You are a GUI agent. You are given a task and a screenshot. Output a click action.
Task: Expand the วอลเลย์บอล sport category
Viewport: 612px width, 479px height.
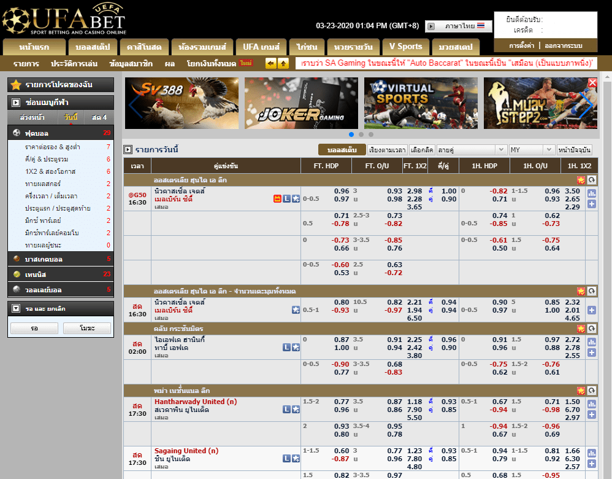click(x=61, y=290)
